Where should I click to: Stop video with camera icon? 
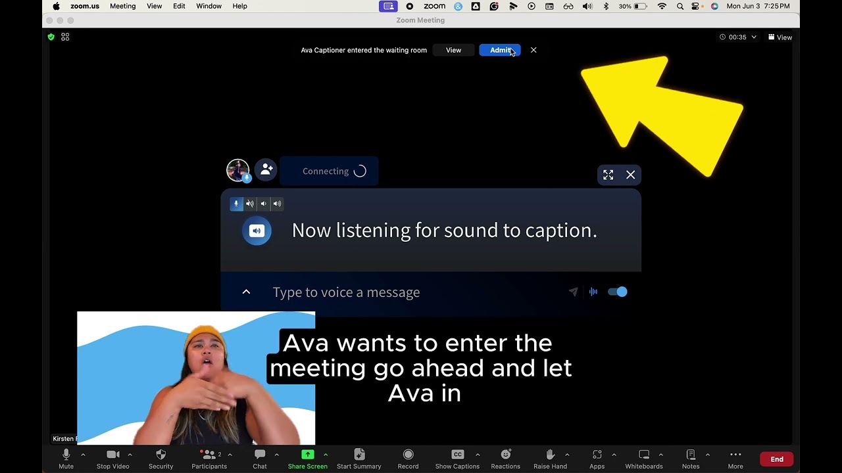tap(112, 459)
